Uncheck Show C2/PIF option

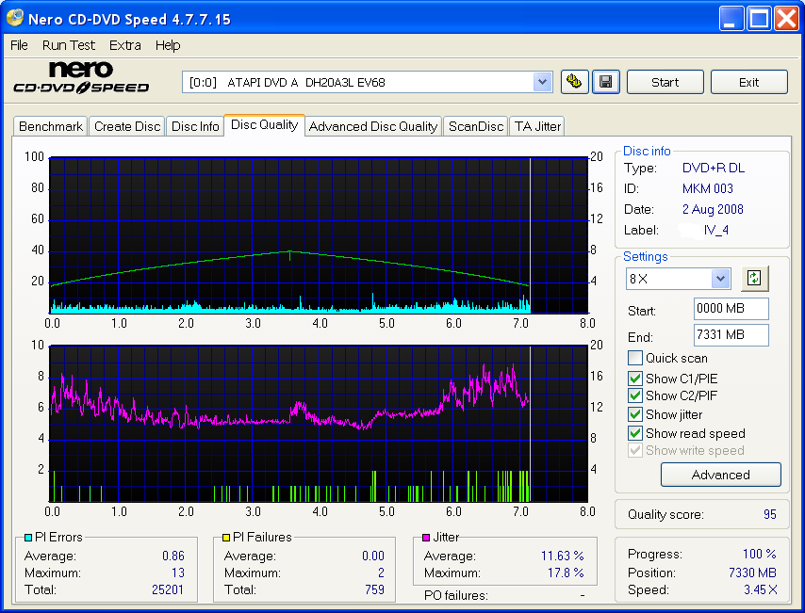tap(634, 395)
